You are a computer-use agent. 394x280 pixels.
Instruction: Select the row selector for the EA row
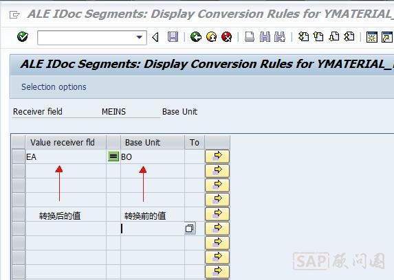tap(19, 156)
